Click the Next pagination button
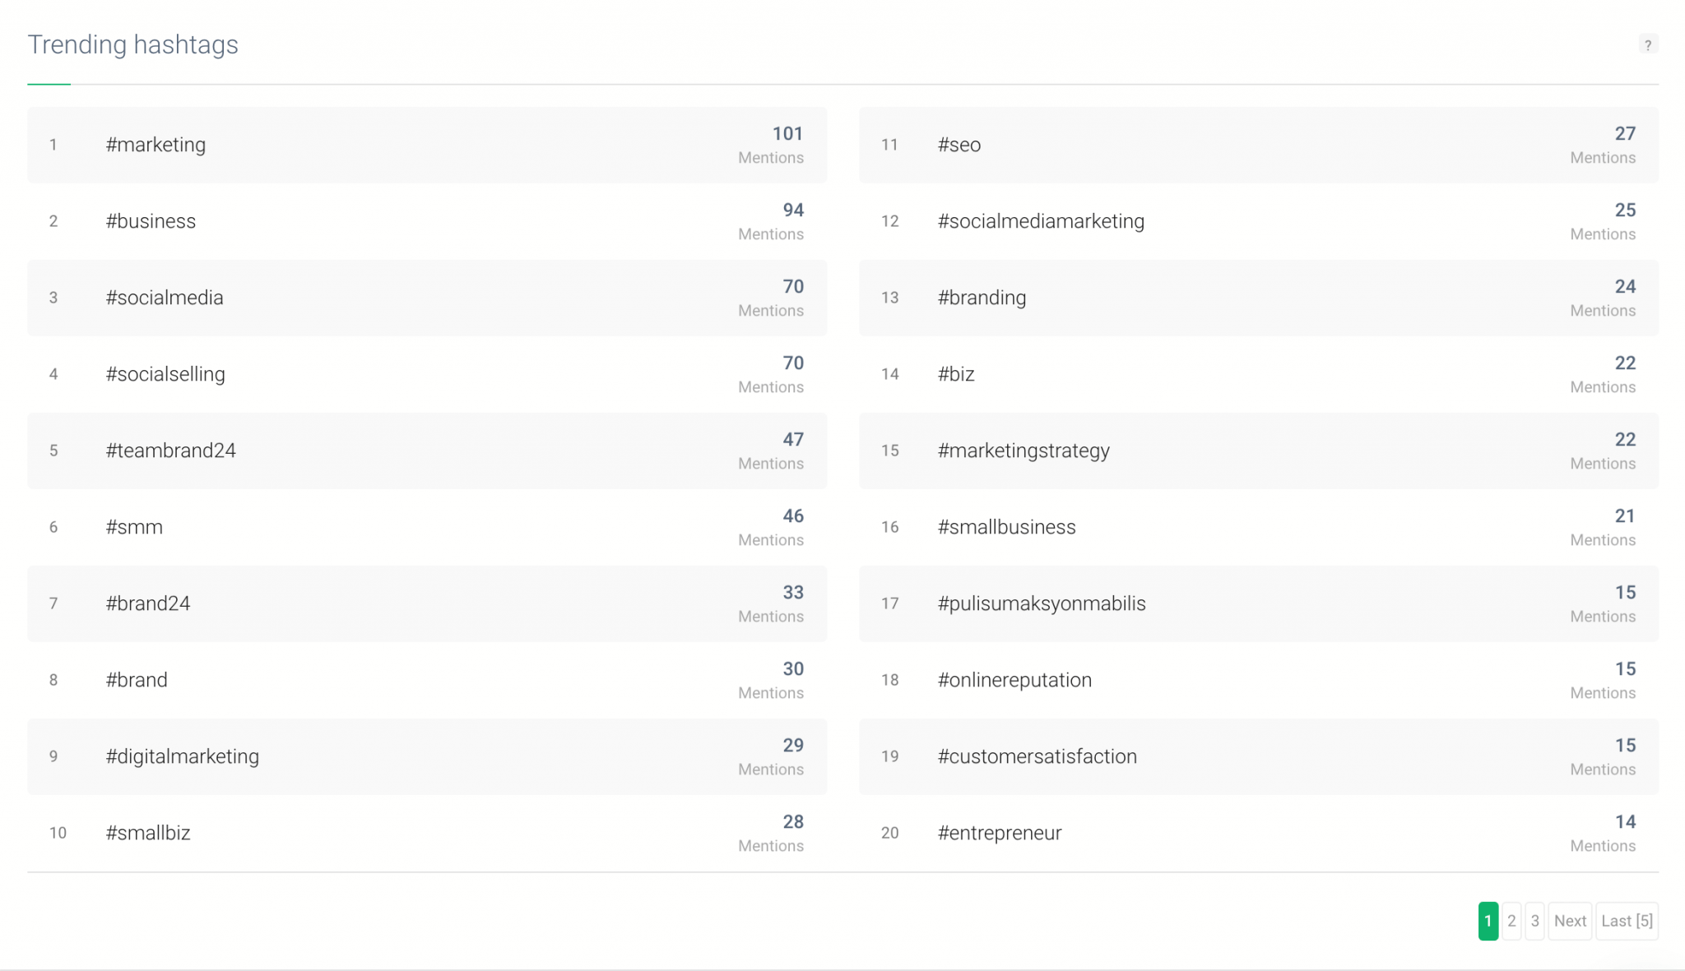The image size is (1685, 971). (1570, 921)
